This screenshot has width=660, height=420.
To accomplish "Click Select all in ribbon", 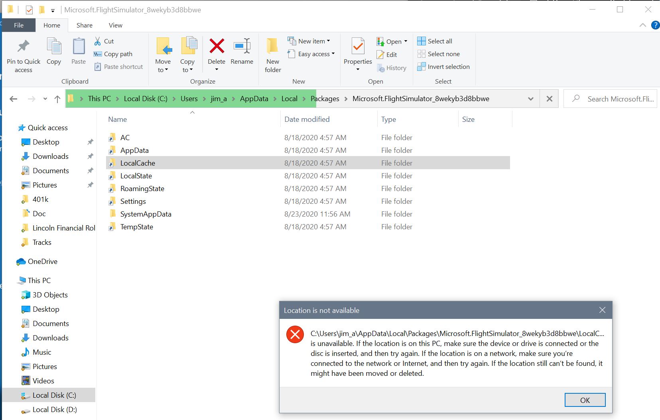I will click(x=435, y=41).
